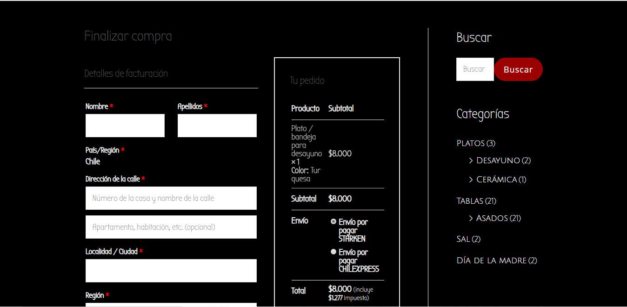Click the chevron beside Asados
627x307 pixels.
tap(471, 218)
